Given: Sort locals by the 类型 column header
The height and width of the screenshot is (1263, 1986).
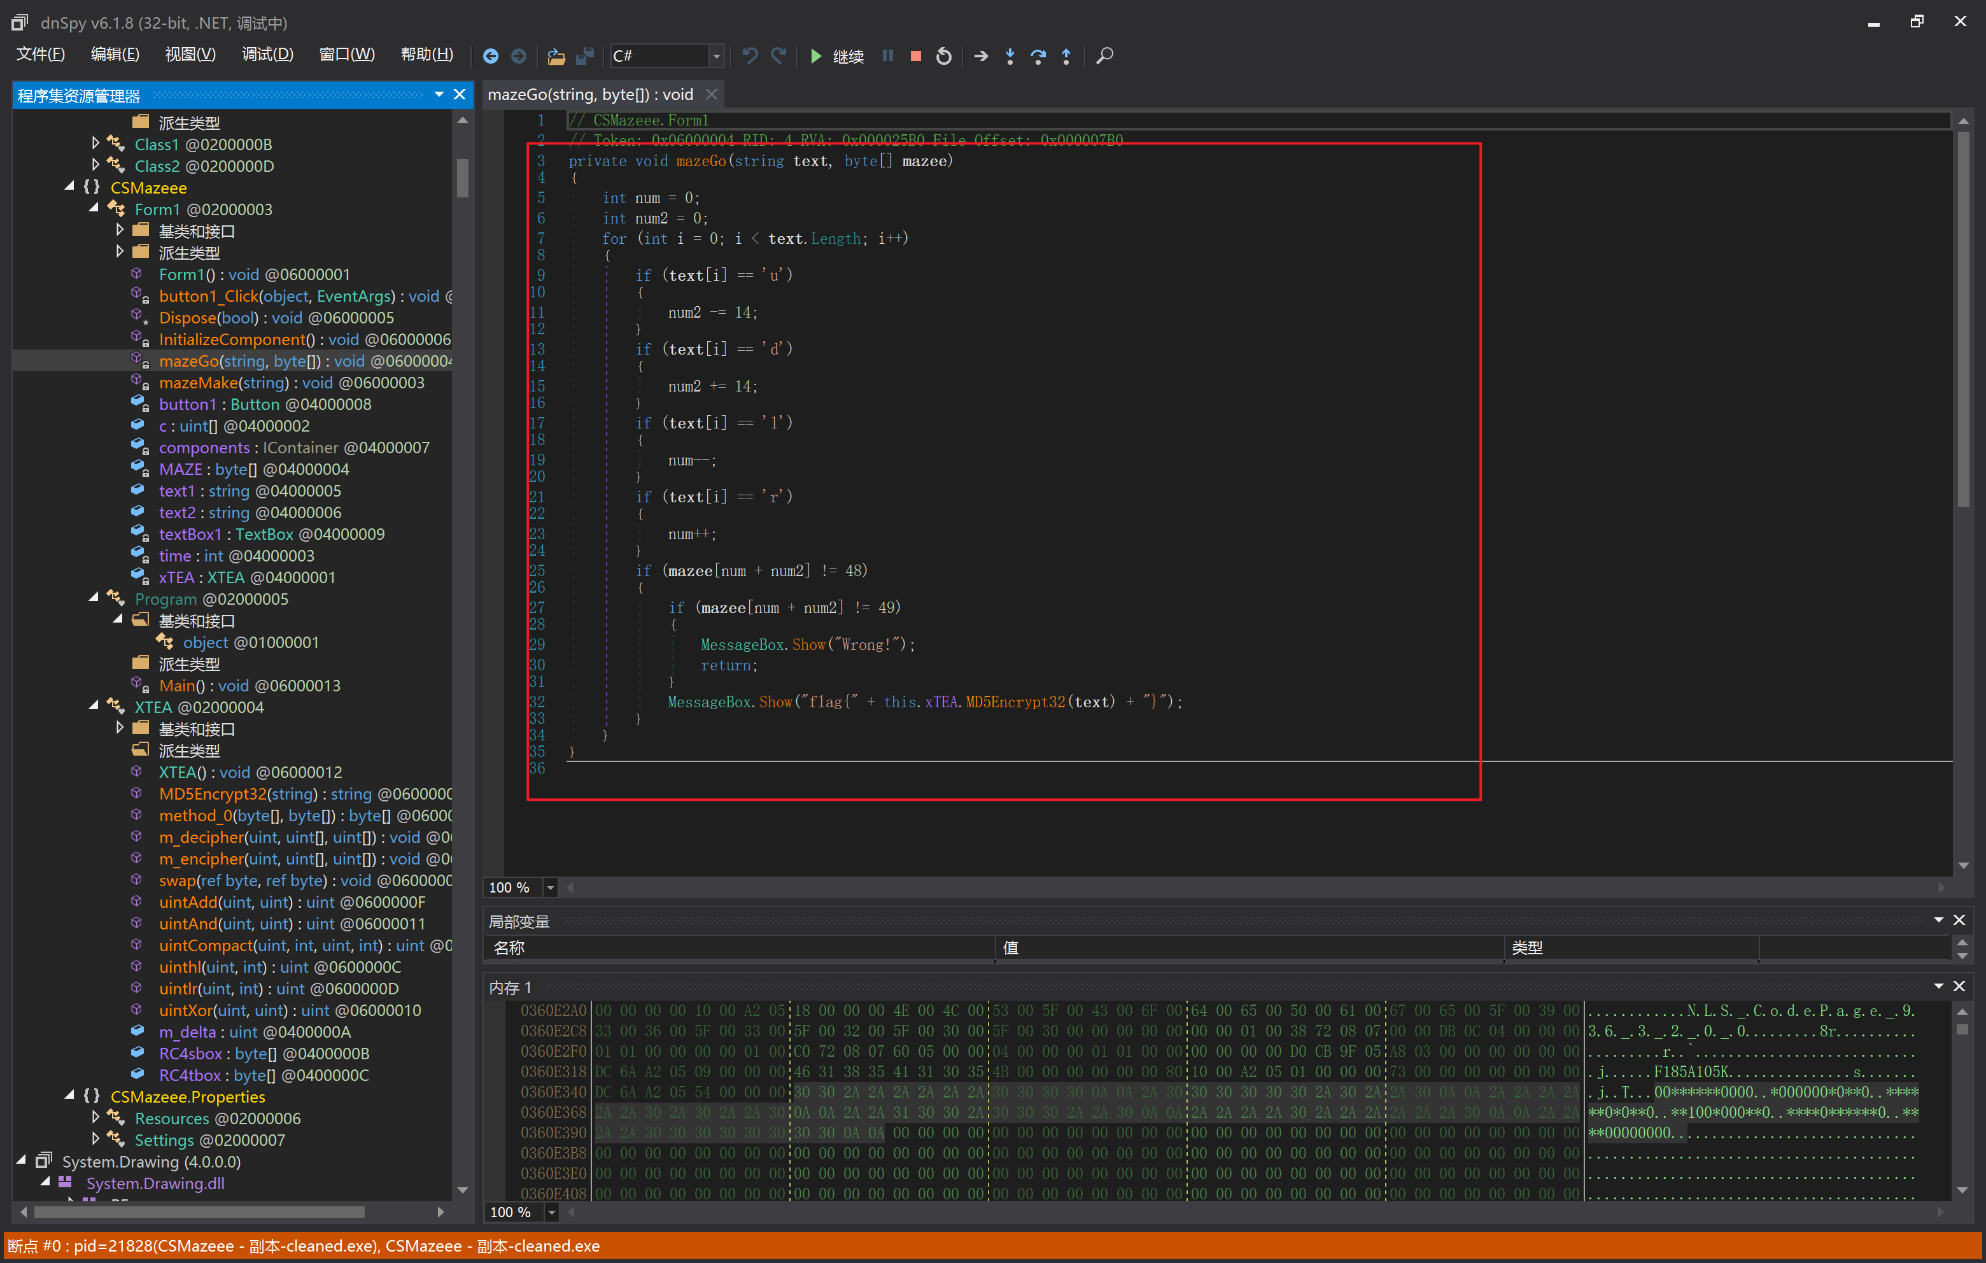Looking at the screenshot, I should click(x=1632, y=948).
